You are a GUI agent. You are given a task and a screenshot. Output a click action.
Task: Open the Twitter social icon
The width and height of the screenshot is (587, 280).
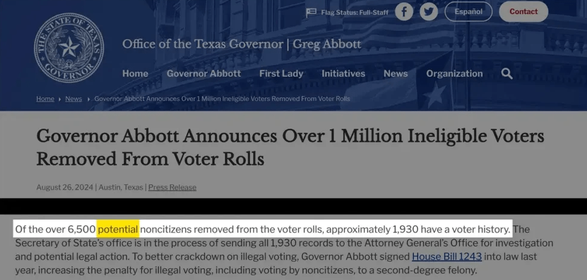click(x=429, y=12)
